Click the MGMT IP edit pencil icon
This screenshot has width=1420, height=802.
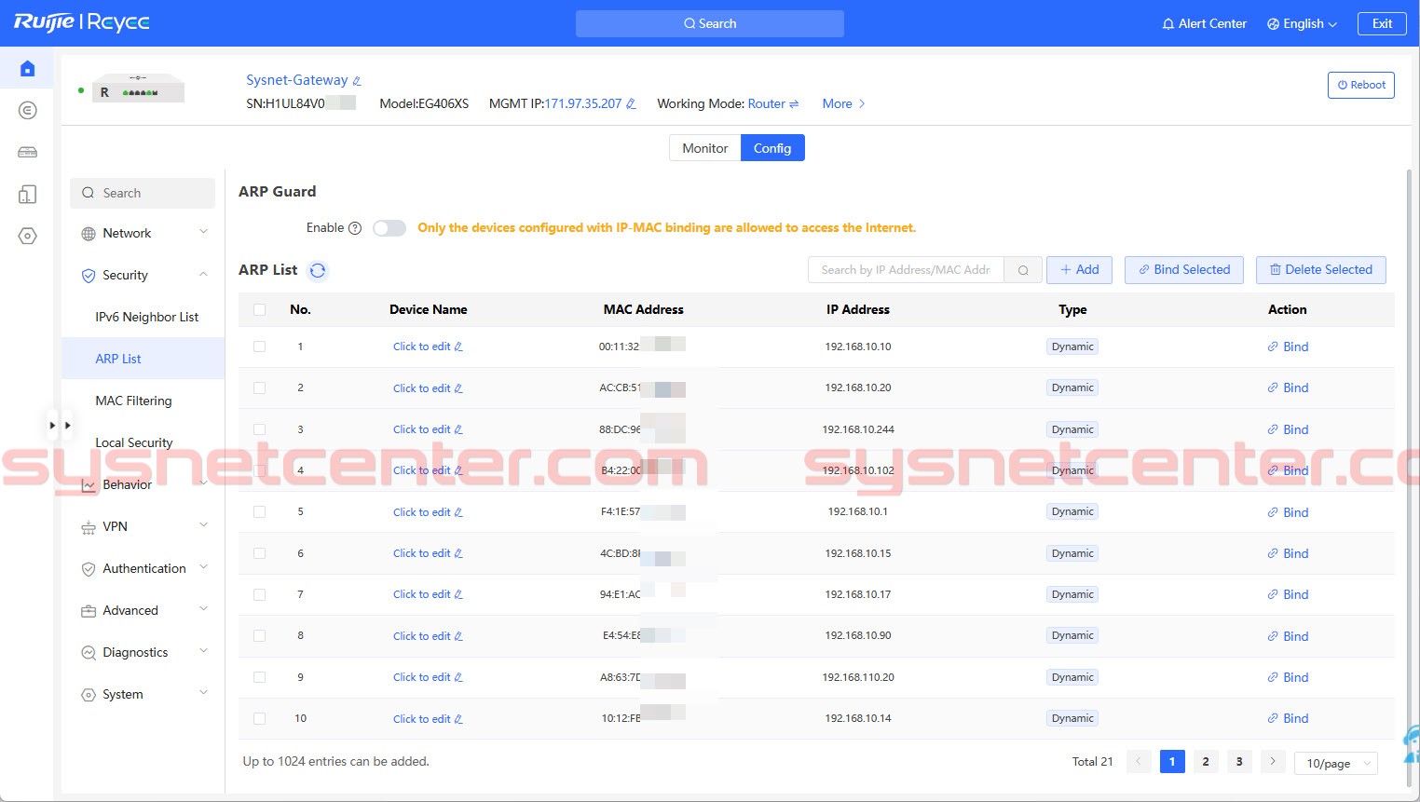631,104
